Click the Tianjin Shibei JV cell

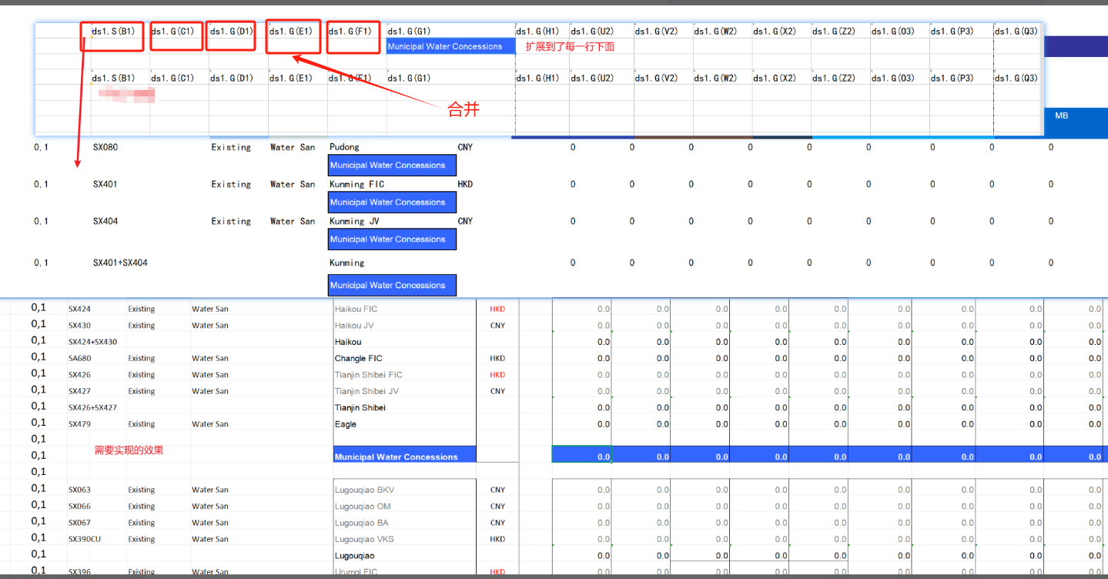coord(367,391)
